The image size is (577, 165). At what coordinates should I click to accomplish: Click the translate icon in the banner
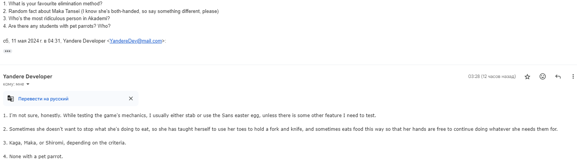[11, 98]
